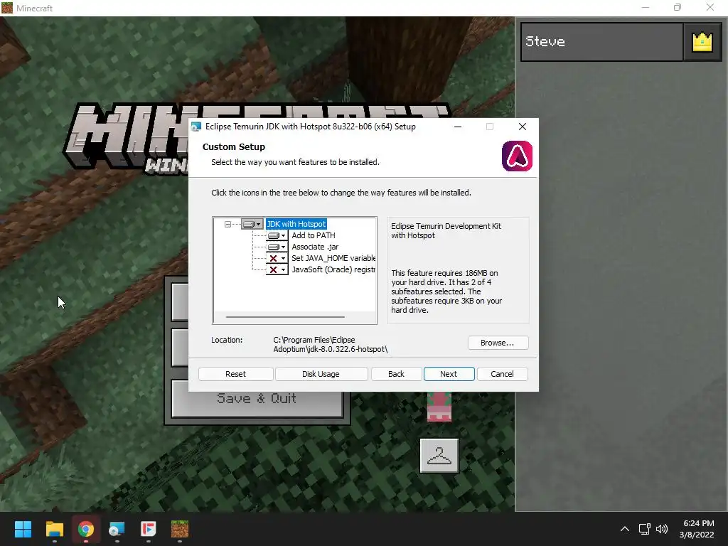Switch to Minecraft from taskbar
The height and width of the screenshot is (546, 728).
point(180,529)
